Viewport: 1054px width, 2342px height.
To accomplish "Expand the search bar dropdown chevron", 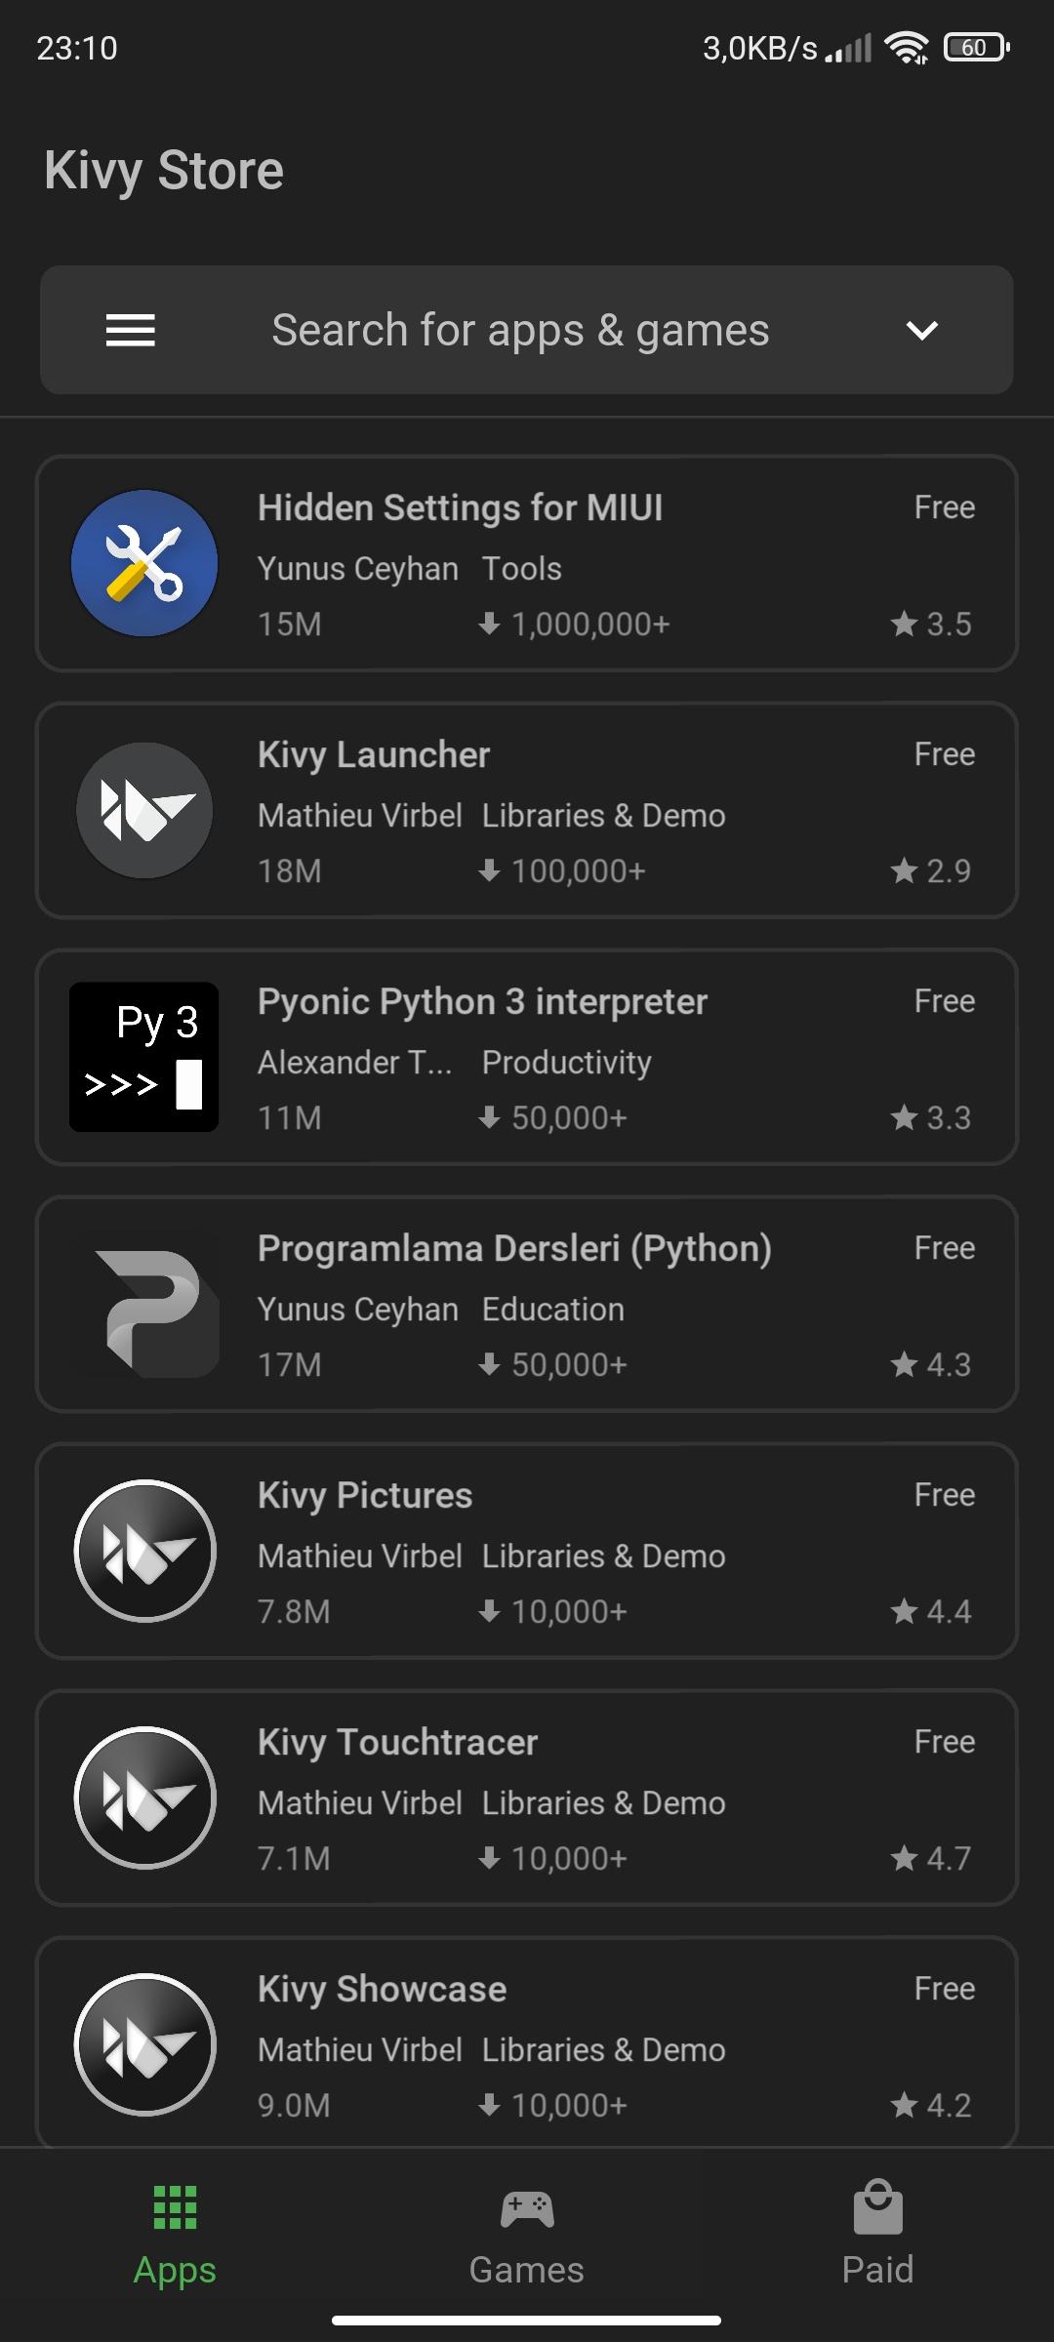I will click(921, 331).
